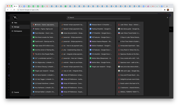Select 'TechCrunch – Startup and Te...' row
The width and height of the screenshot is (179, 106).
coord(44,42)
